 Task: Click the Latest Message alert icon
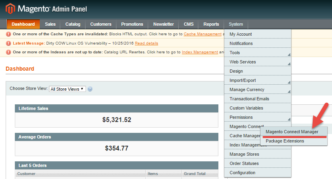pyautogui.click(x=8, y=43)
